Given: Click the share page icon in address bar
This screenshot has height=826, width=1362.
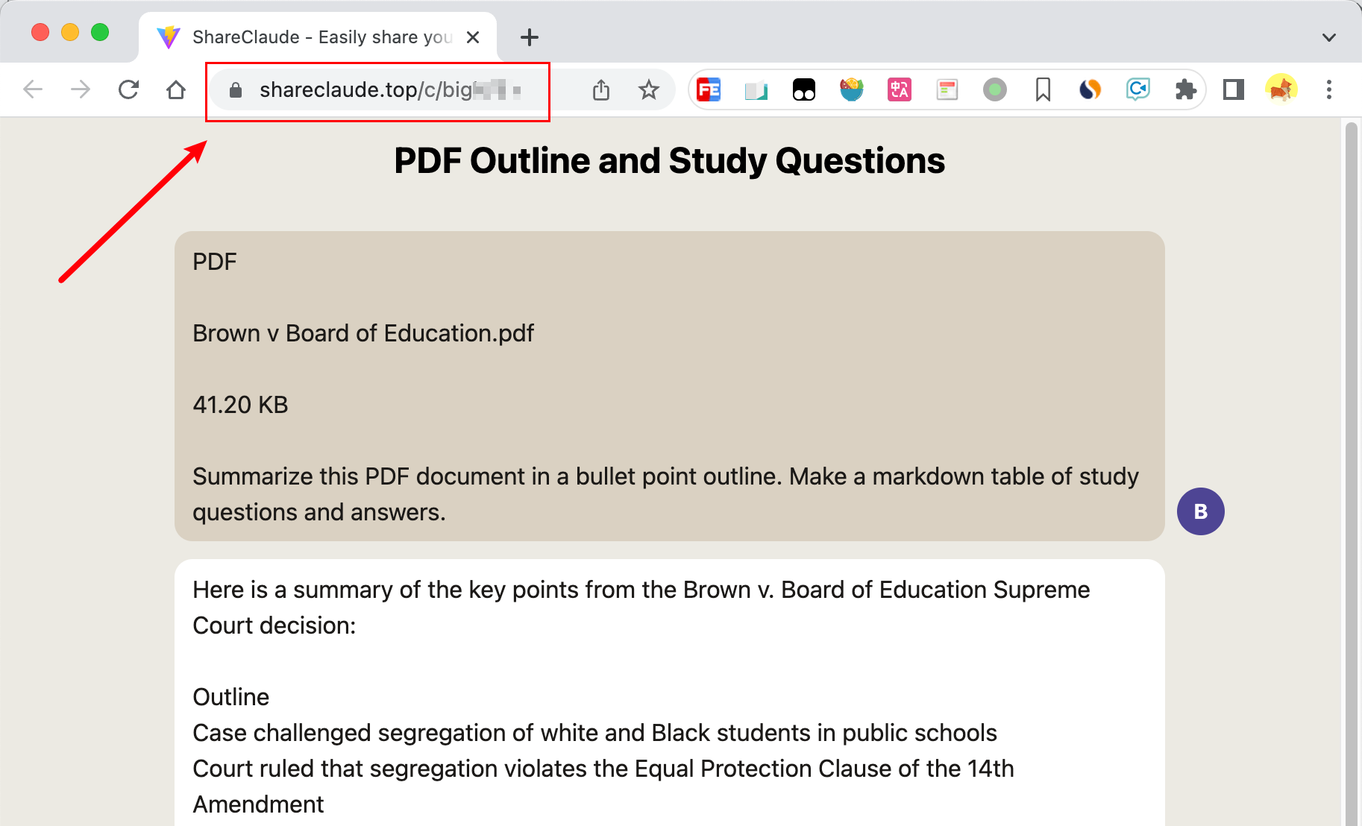Looking at the screenshot, I should [601, 90].
